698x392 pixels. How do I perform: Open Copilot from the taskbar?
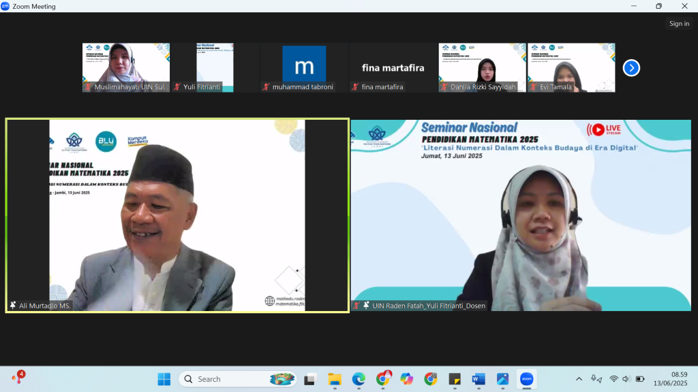[x=407, y=379]
